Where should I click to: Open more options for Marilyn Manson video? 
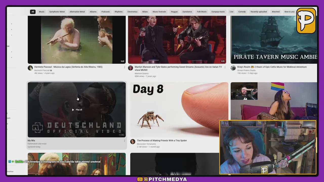pyautogui.click(x=225, y=67)
